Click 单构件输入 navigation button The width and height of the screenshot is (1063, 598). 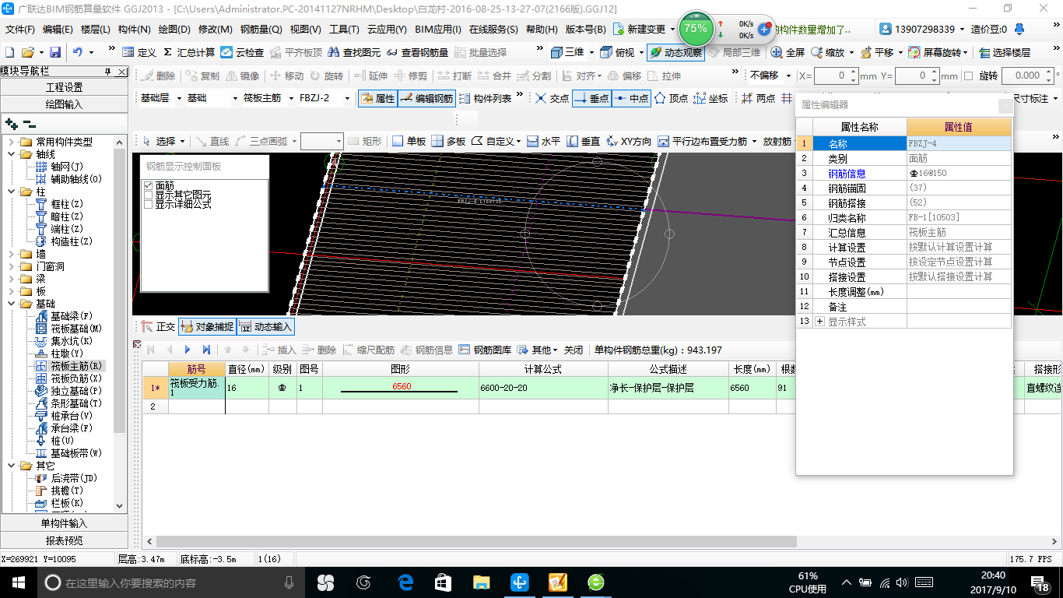(x=65, y=523)
